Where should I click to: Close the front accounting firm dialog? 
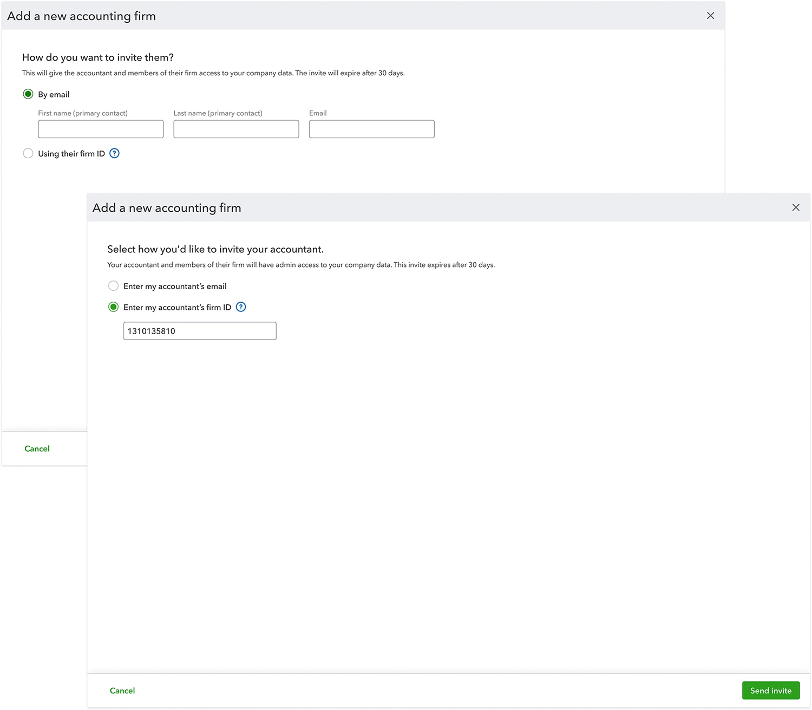(x=795, y=207)
